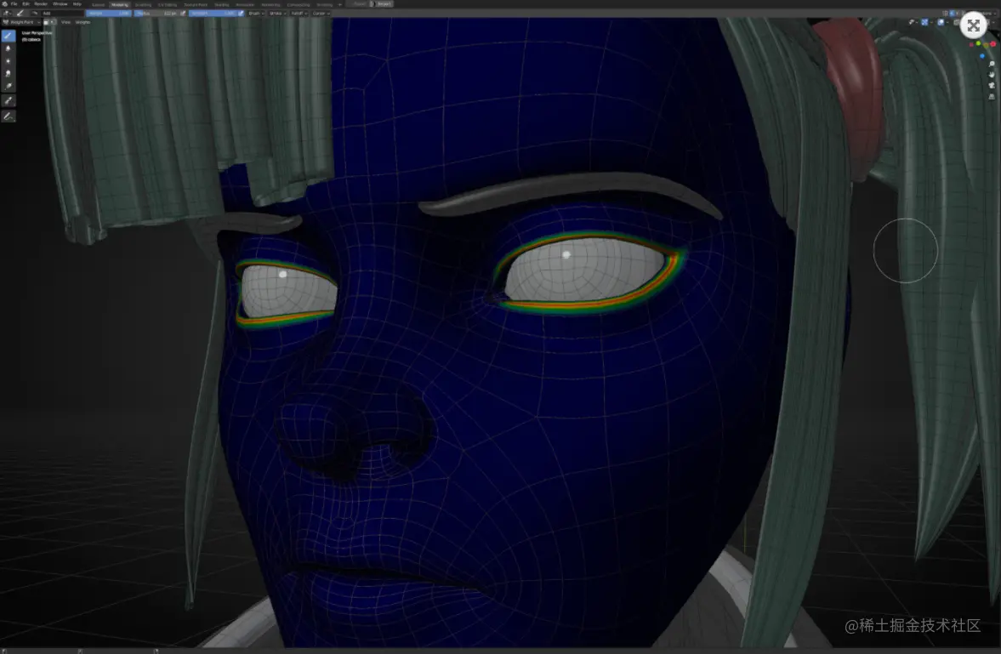Expand the Brush settings dropdown
Image resolution: width=1001 pixels, height=654 pixels.
[x=255, y=14]
